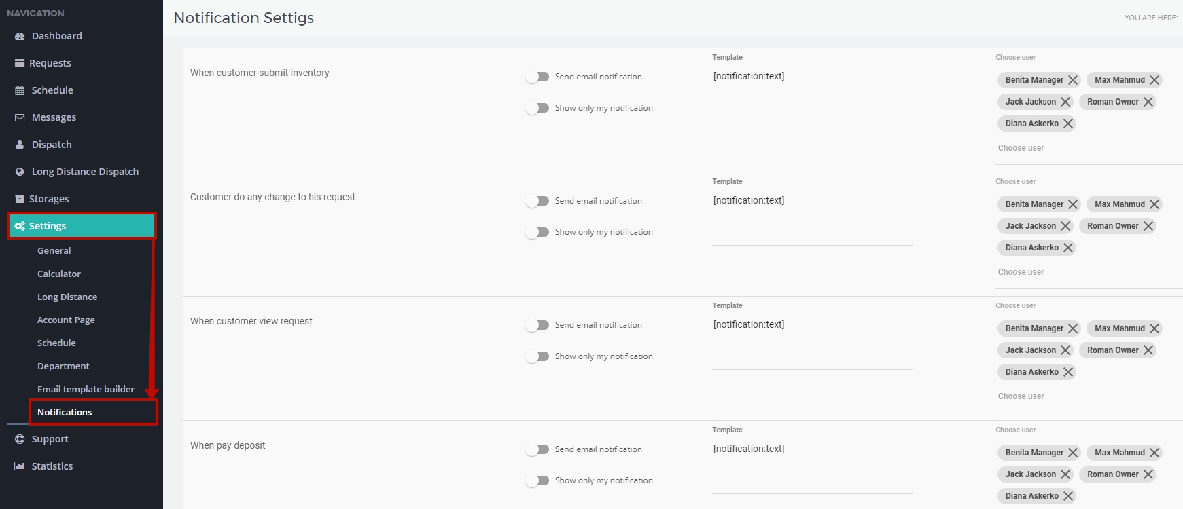Remove Diana Askerko from pay deposit users
Image resolution: width=1183 pixels, height=509 pixels.
[x=1068, y=496]
